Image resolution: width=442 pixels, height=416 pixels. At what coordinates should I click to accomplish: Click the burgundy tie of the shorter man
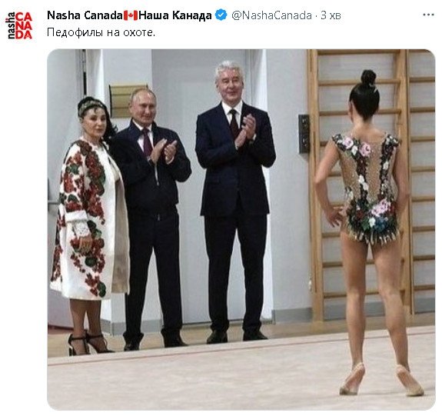[147, 141]
